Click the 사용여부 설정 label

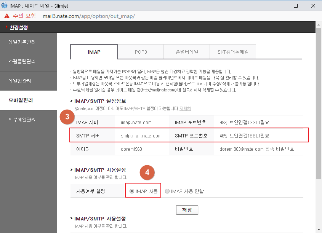[91, 191]
